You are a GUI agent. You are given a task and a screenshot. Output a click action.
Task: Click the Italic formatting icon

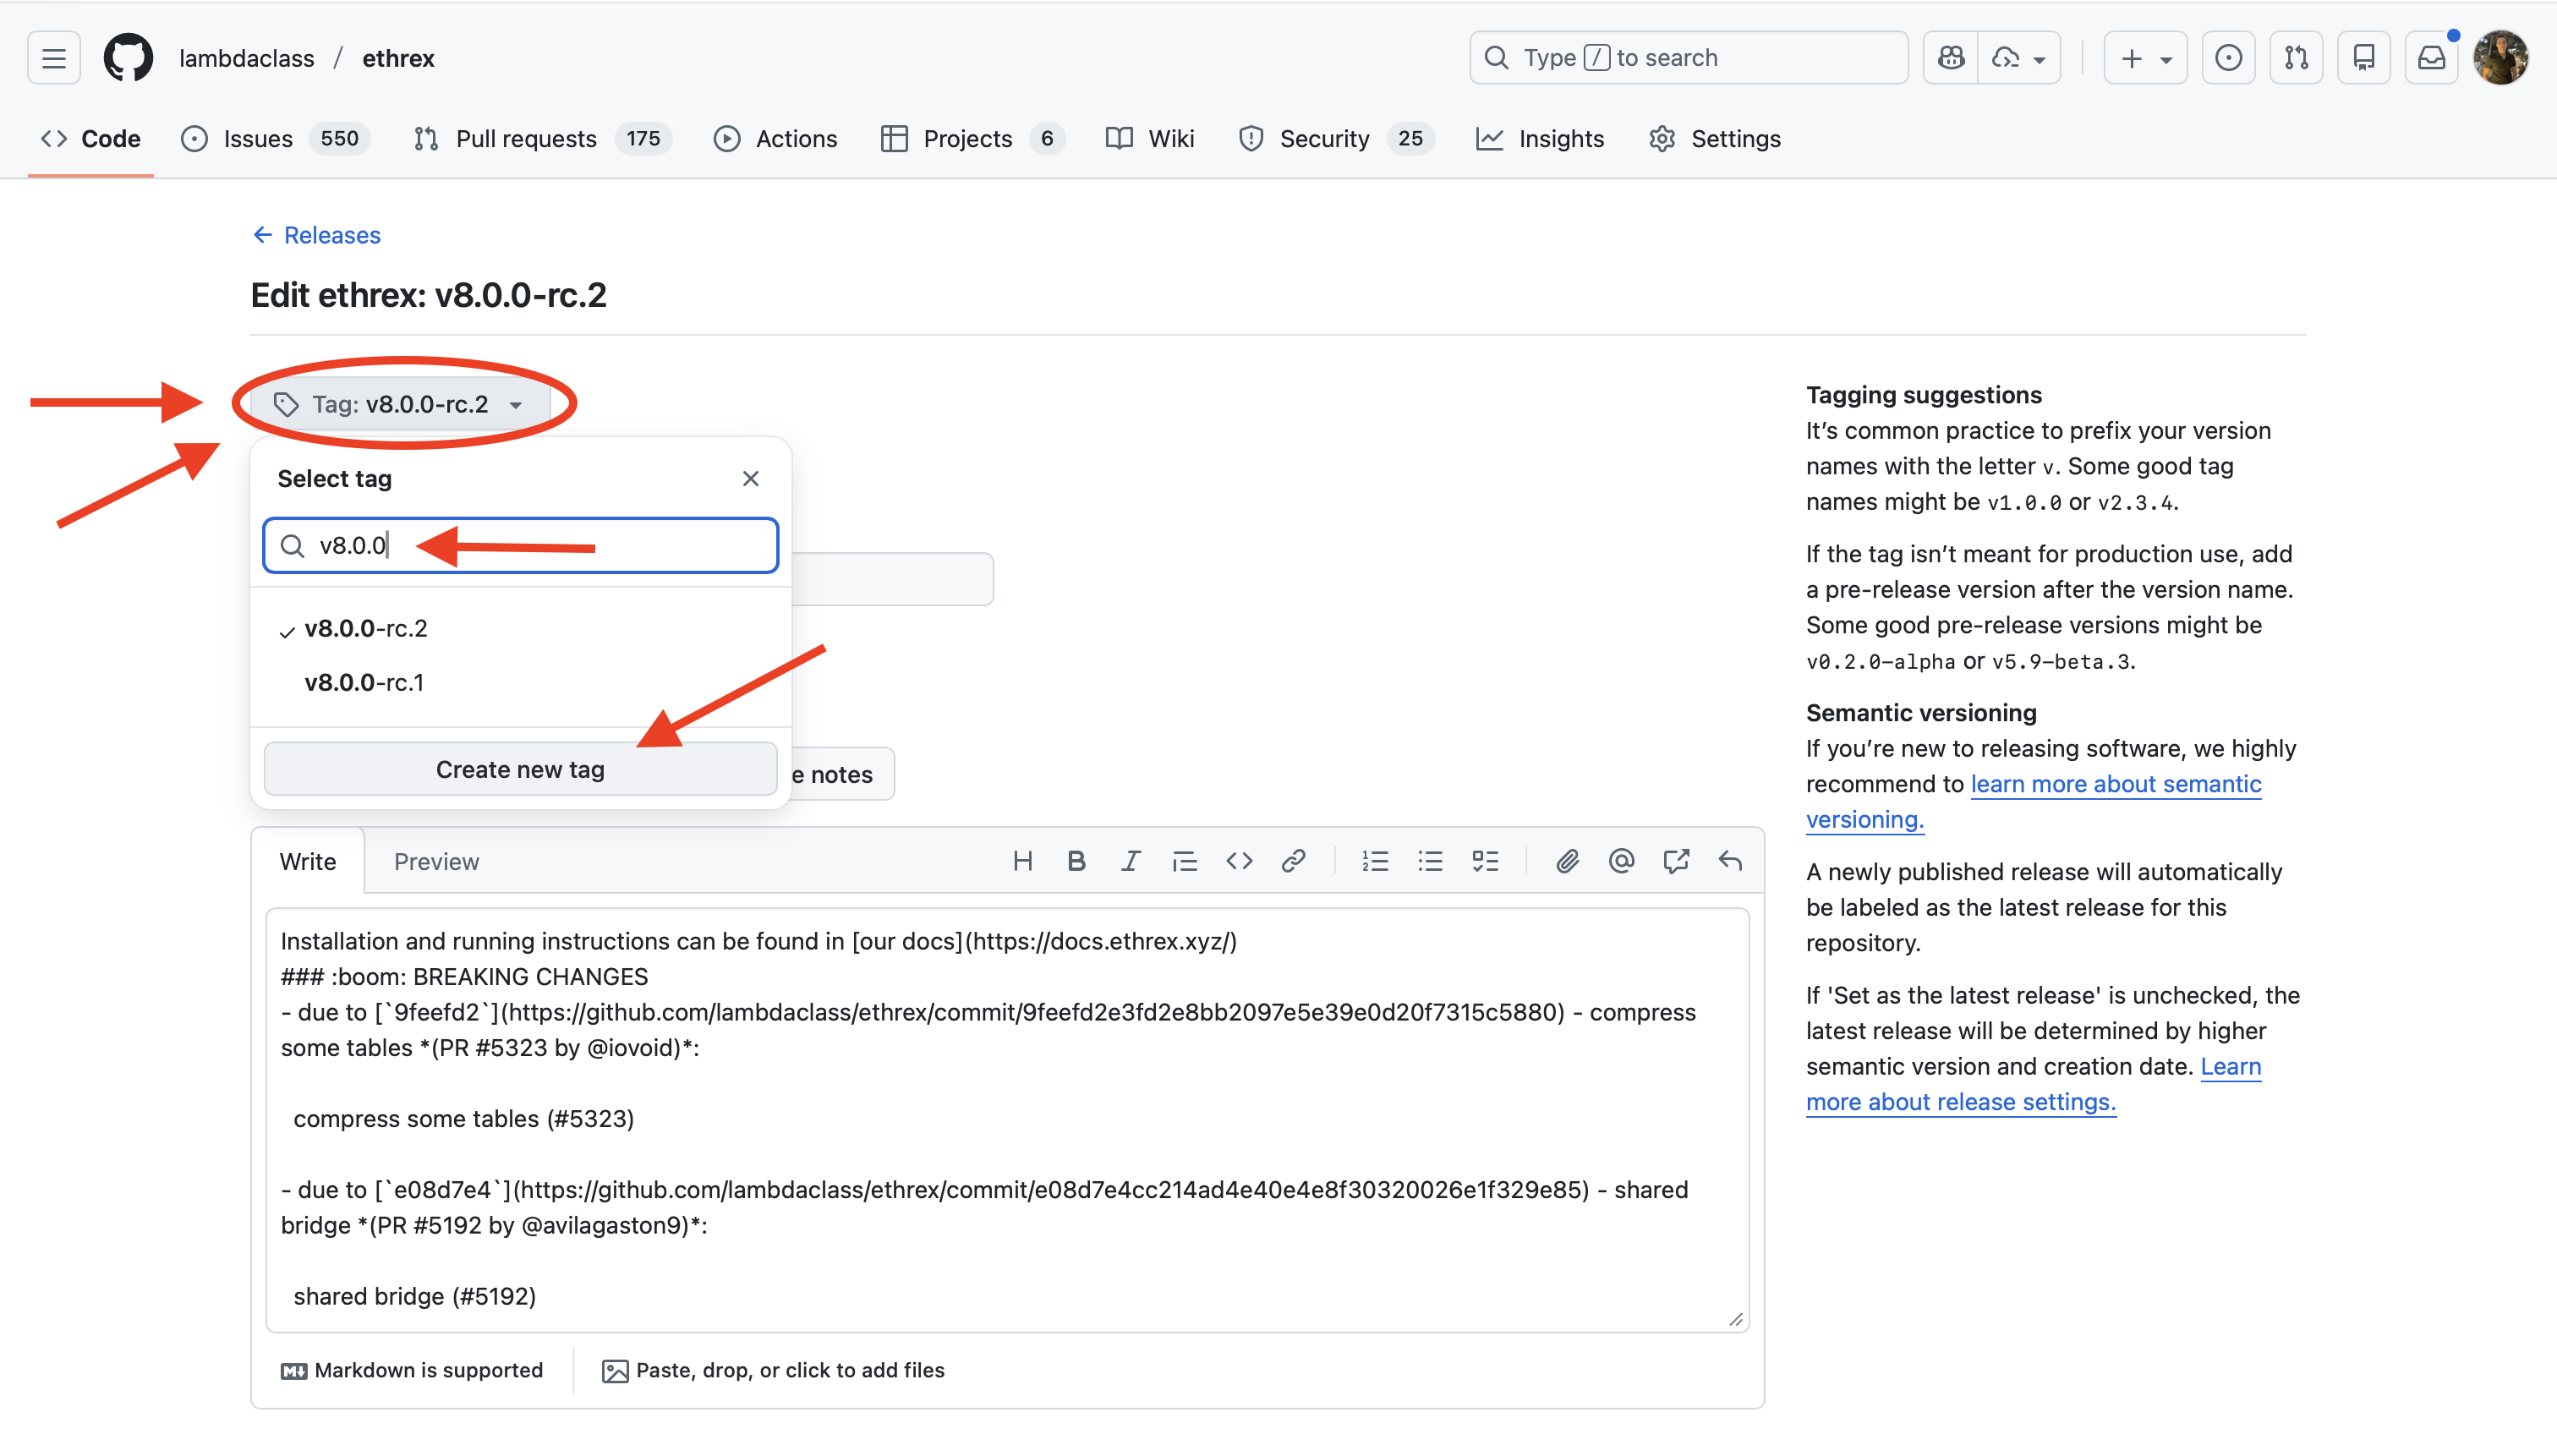click(x=1130, y=861)
